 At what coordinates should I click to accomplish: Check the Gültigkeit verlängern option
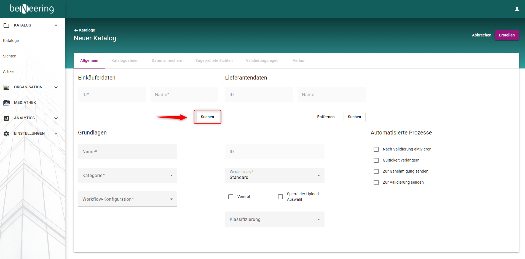(376, 160)
